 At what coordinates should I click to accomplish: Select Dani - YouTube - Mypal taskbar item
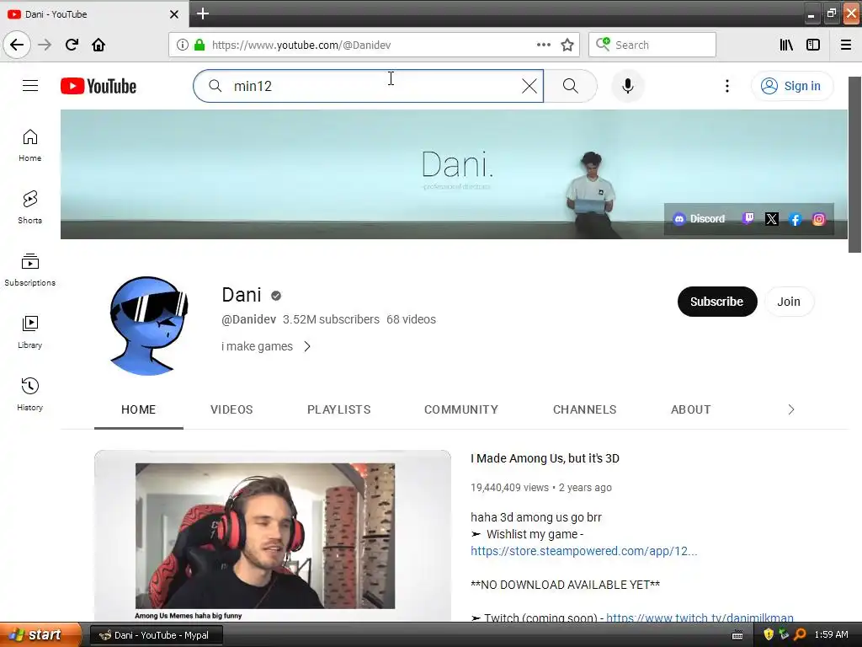157,635
